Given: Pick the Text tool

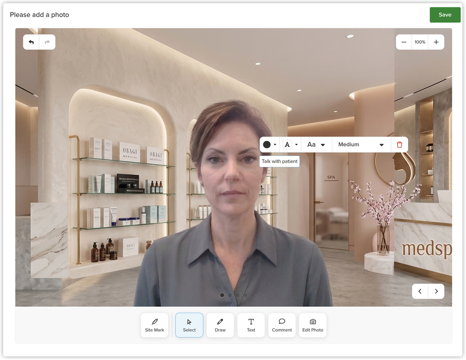Looking at the screenshot, I should click(x=251, y=325).
